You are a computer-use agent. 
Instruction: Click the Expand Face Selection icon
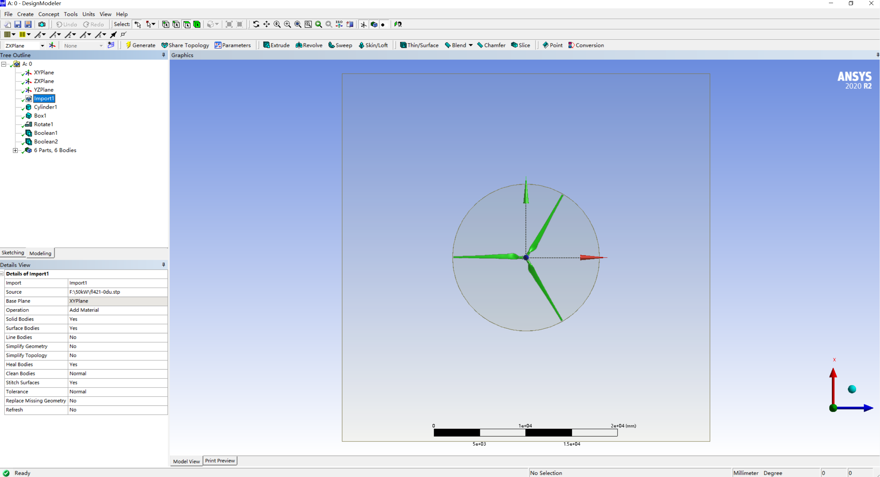(229, 24)
